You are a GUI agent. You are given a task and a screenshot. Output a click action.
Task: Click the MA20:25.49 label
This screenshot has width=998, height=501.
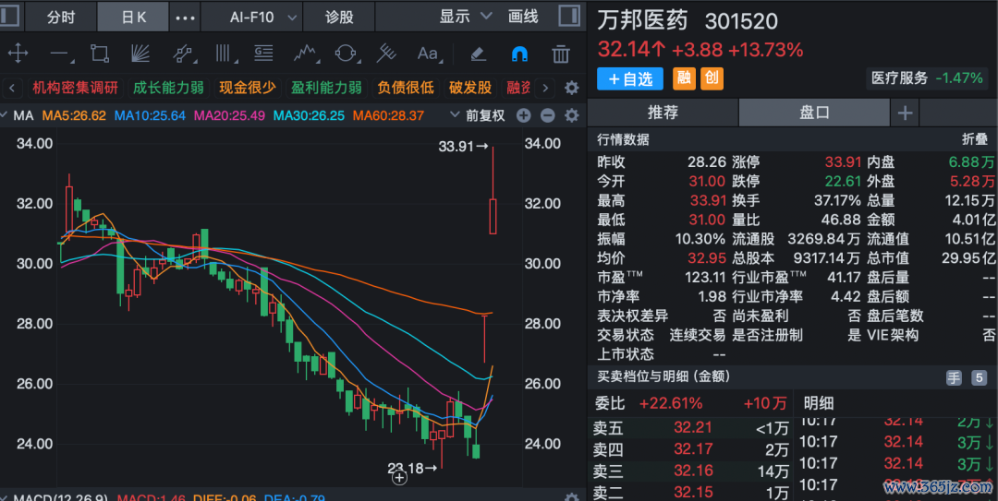(229, 115)
